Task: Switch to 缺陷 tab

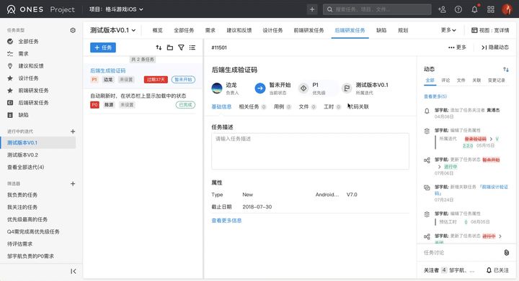Action: pyautogui.click(x=381, y=30)
